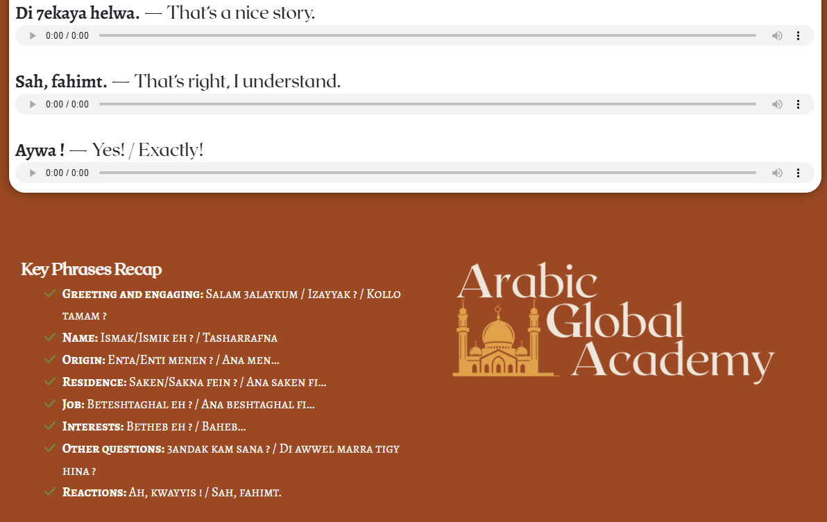Open more options for 'Aywa !' audio
This screenshot has height=522, width=827.
coord(798,173)
